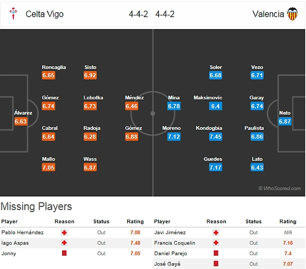Image resolution: width=306 pixels, height=269 pixels.
Task: Select Mallo's 7.05 rating badge
Action: (x=48, y=167)
